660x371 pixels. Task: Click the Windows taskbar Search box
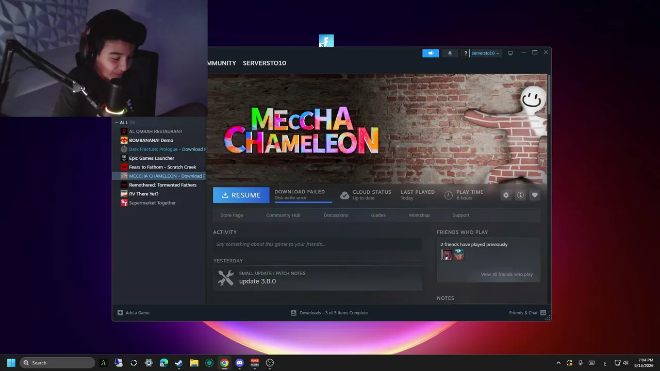click(57, 363)
